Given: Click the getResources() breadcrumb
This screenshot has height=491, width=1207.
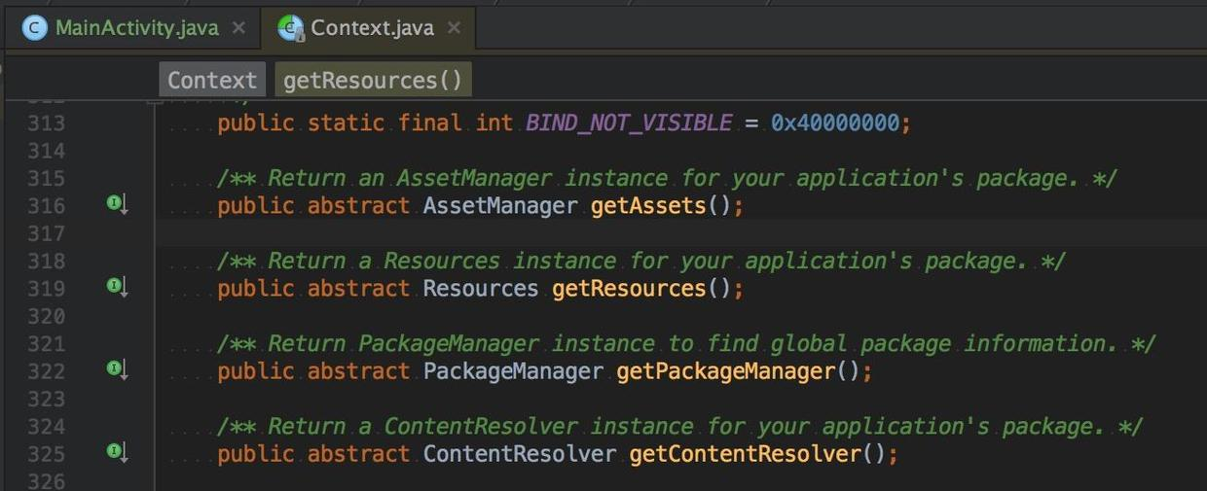Looking at the screenshot, I should [x=373, y=80].
